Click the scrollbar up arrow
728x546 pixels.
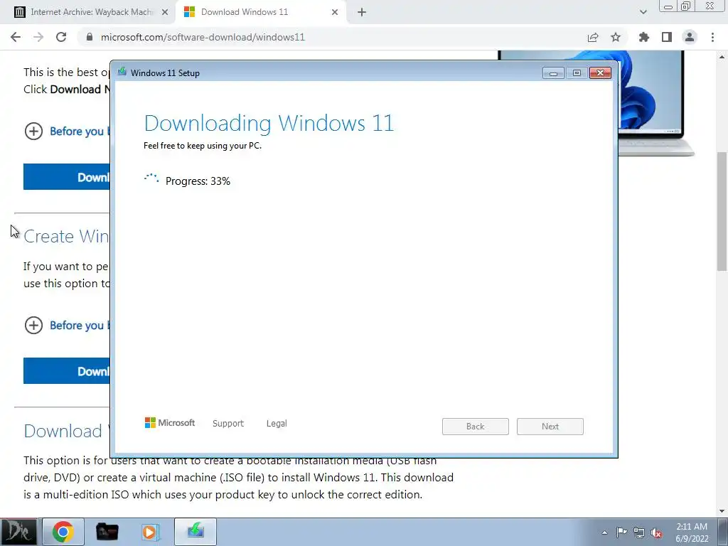click(722, 57)
